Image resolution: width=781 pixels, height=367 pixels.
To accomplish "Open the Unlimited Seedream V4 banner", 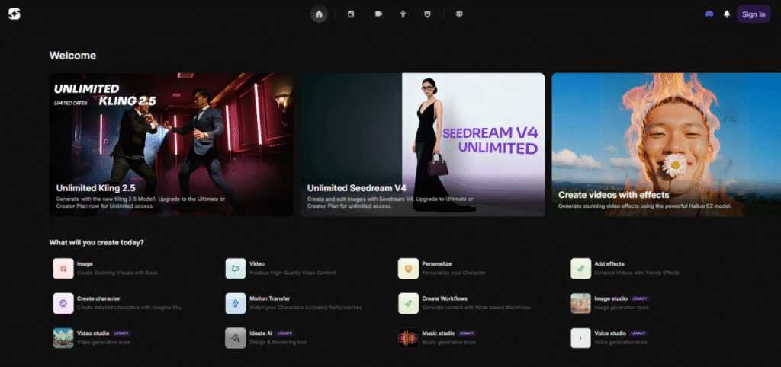I will (x=423, y=145).
